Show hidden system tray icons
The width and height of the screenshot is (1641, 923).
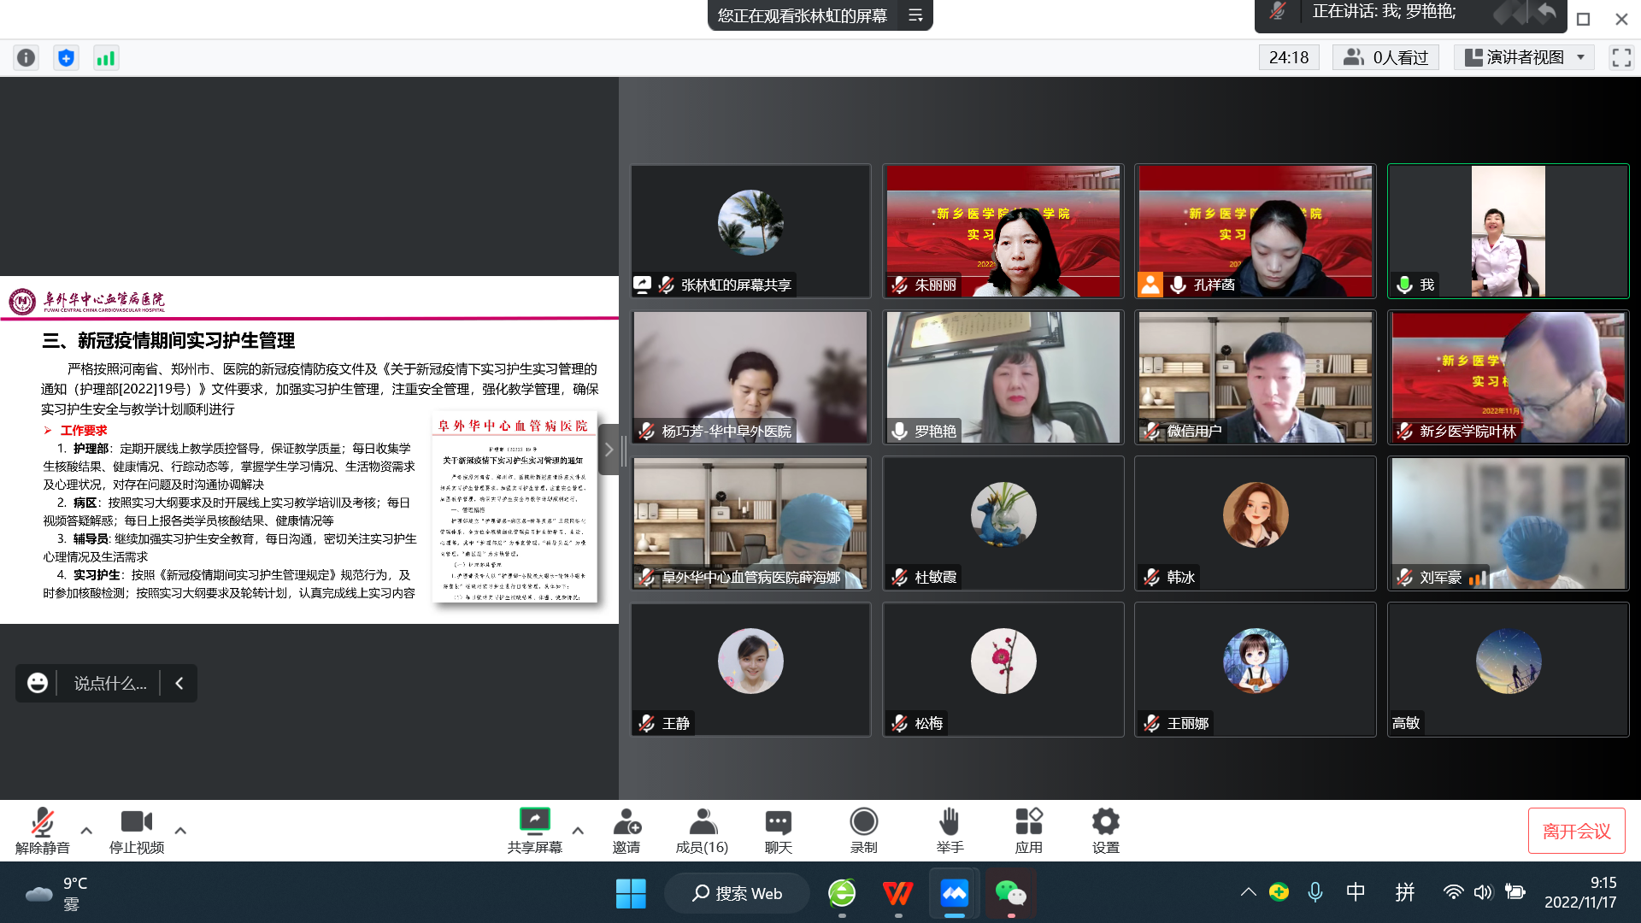click(x=1248, y=892)
